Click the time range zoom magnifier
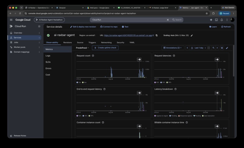The image size is (244, 148). pos(213,48)
